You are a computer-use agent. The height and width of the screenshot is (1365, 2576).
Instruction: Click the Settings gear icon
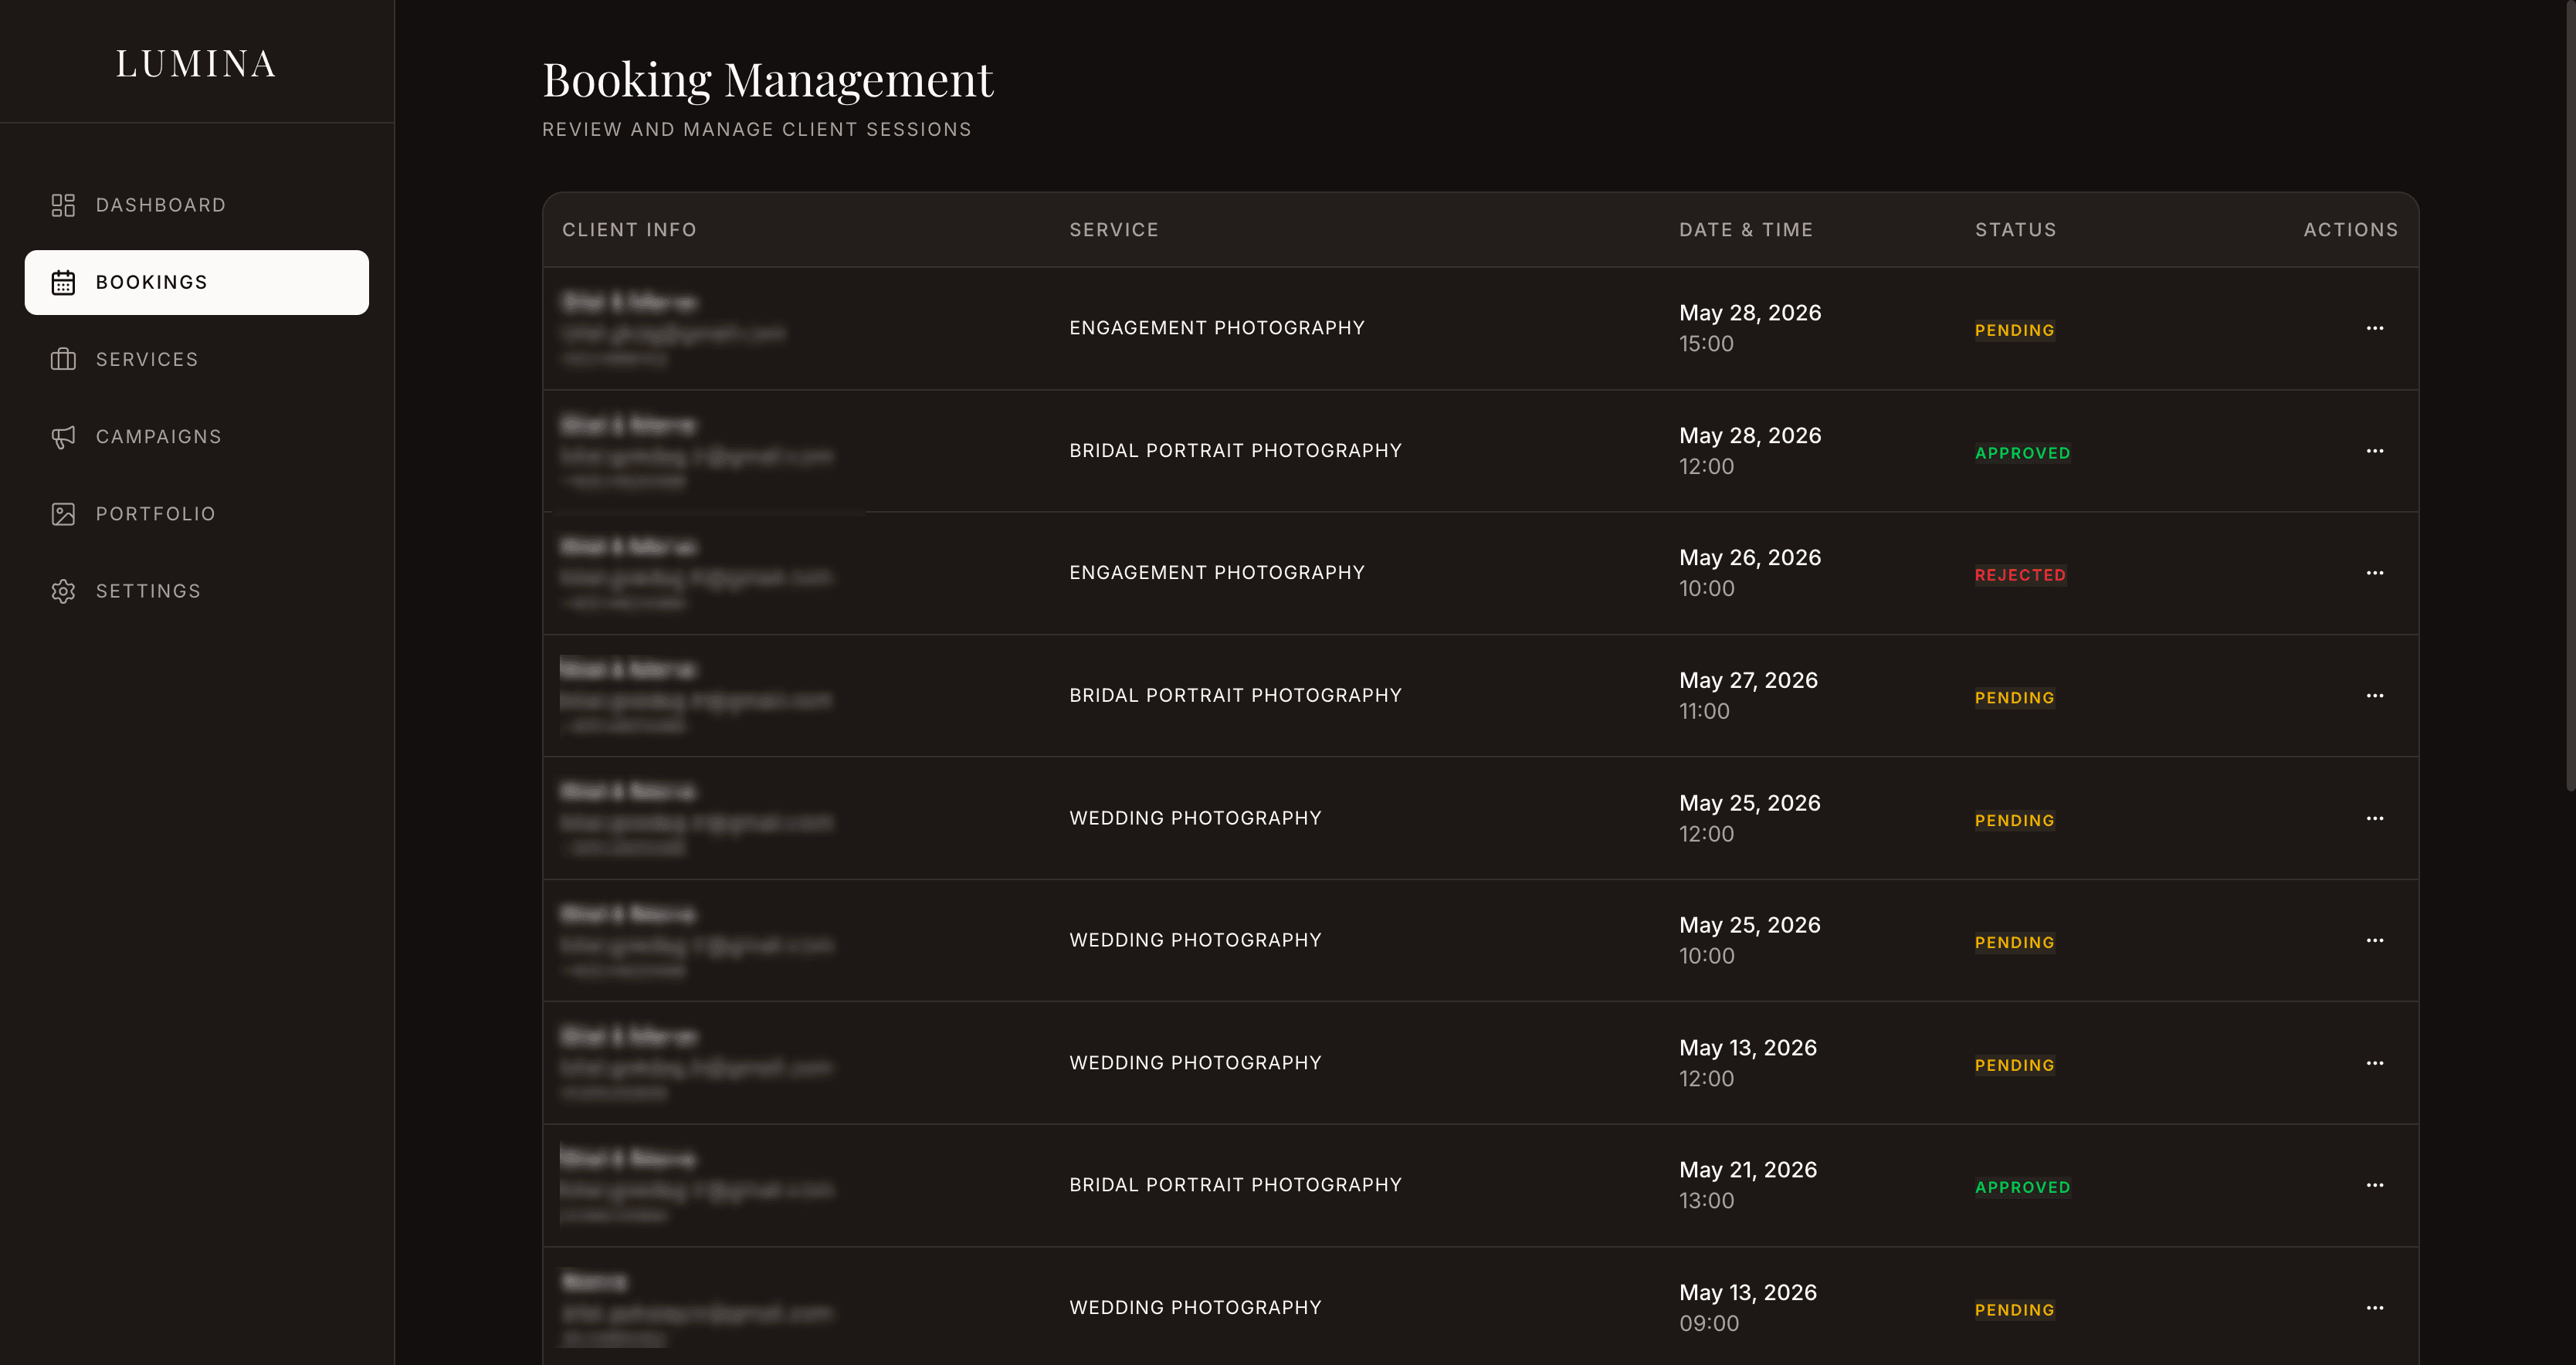[63, 591]
